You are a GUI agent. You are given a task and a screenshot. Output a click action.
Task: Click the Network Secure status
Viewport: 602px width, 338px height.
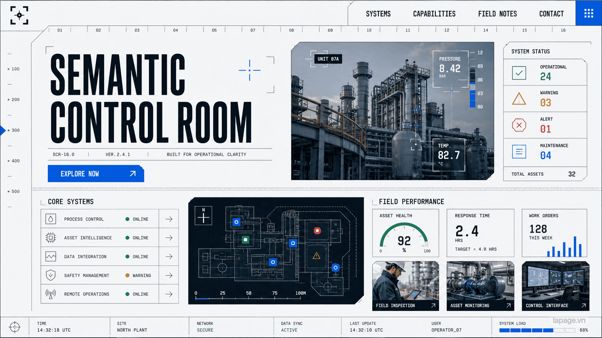pos(205,327)
